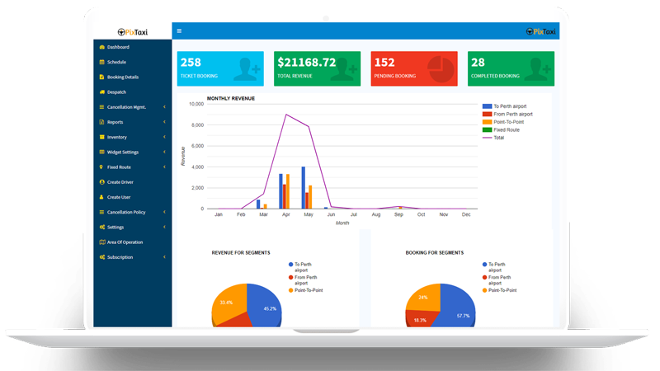Click the Create Driver person icon

[101, 181]
